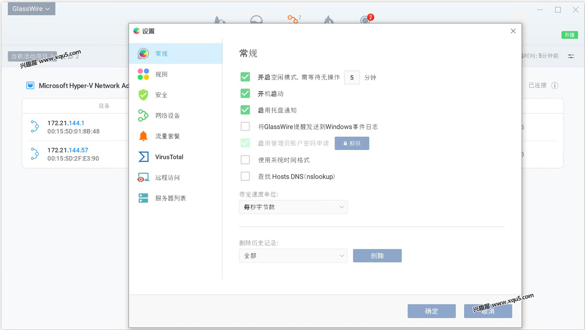Click the Usage tab icon in GlassWire

pyautogui.click(x=256, y=19)
